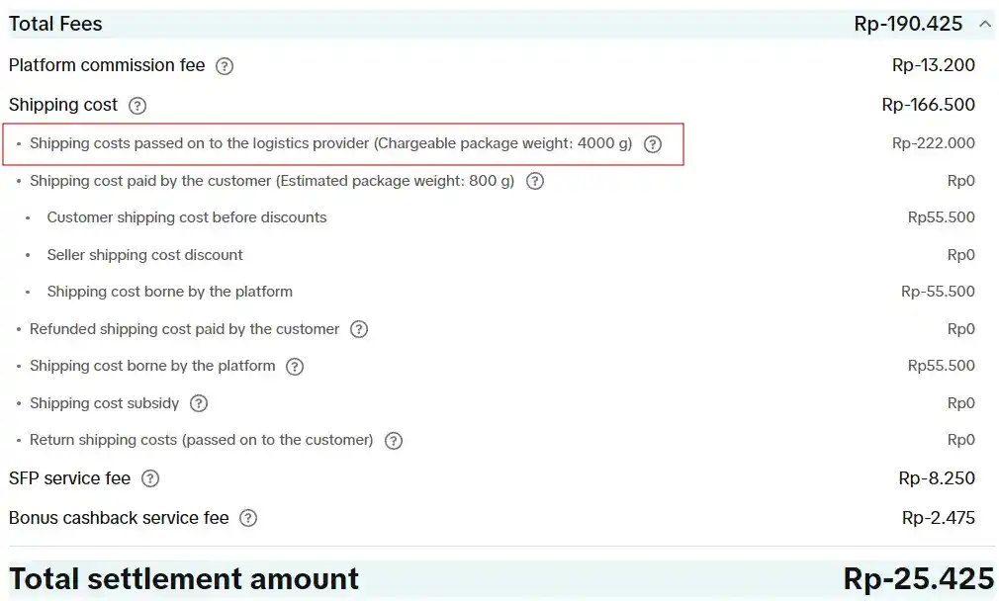
Task: Collapse the Total Fees section chevron
Action: 984,24
